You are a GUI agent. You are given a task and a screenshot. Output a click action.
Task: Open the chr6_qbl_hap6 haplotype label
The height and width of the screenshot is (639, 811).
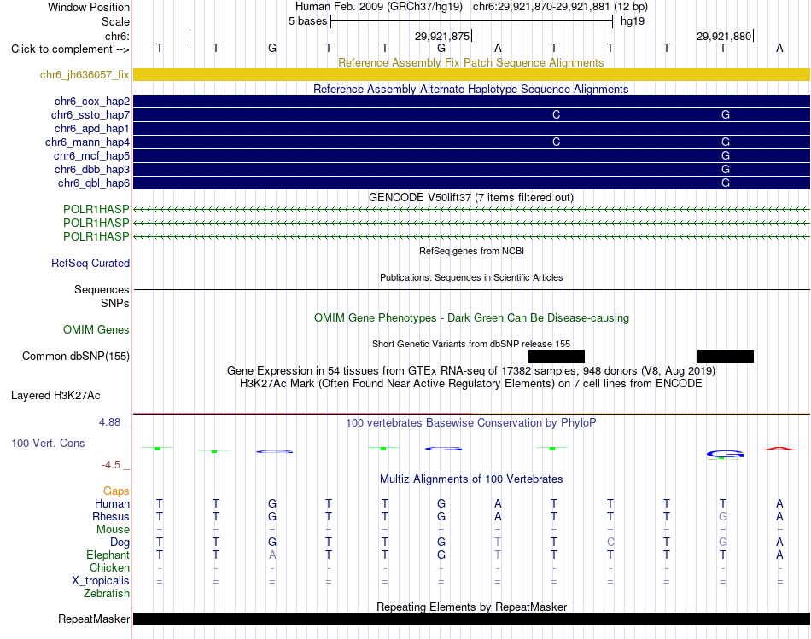click(x=94, y=183)
